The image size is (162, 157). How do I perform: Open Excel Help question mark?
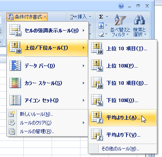tap(121, 6)
